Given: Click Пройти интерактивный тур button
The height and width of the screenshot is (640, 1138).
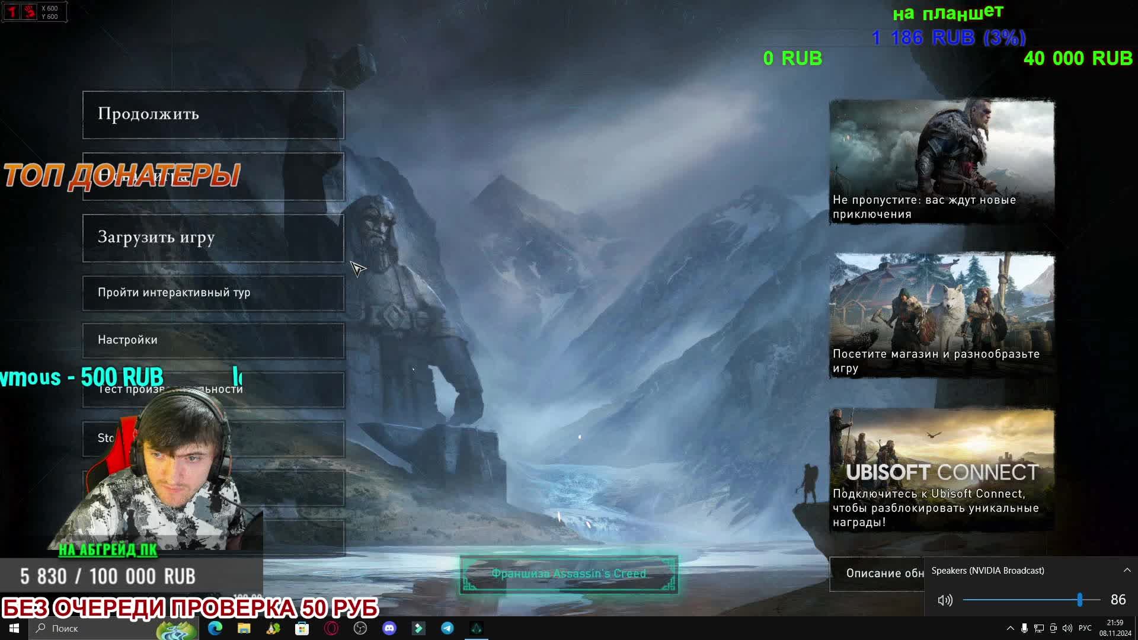Looking at the screenshot, I should 213,293.
